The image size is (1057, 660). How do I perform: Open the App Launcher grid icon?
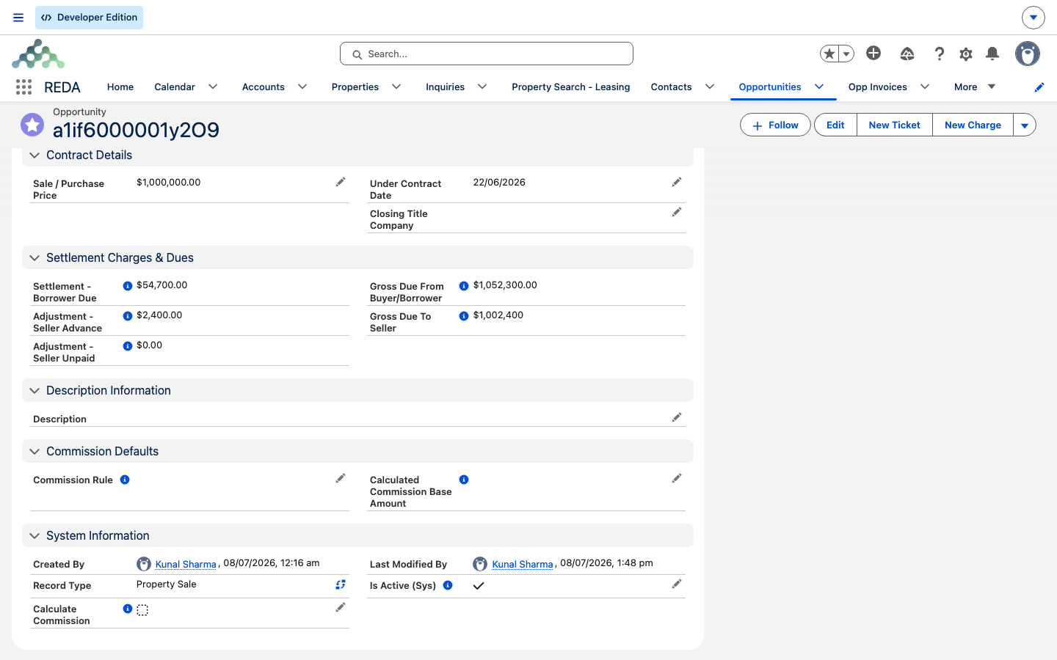(23, 87)
